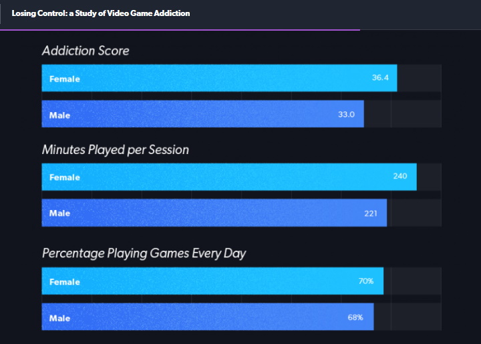Click the 70% value on Female bar
Image resolution: width=481 pixels, height=344 pixels.
pyautogui.click(x=366, y=281)
